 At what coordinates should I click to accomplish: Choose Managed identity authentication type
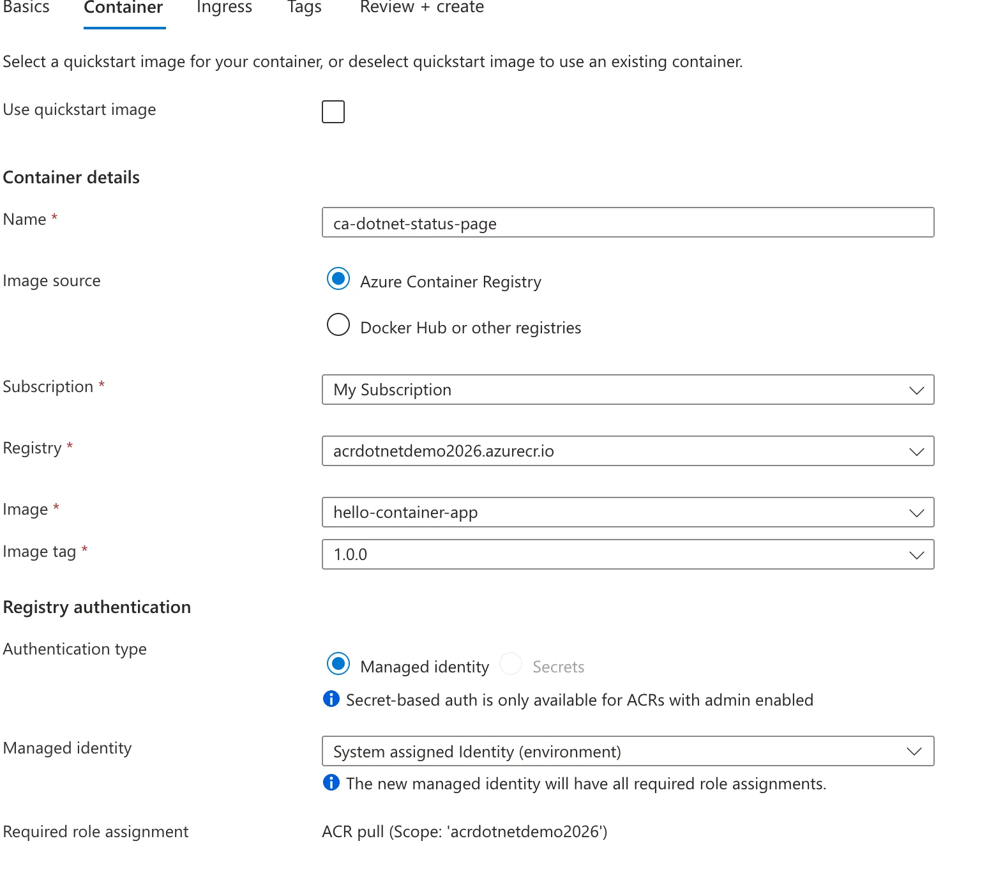pyautogui.click(x=338, y=664)
